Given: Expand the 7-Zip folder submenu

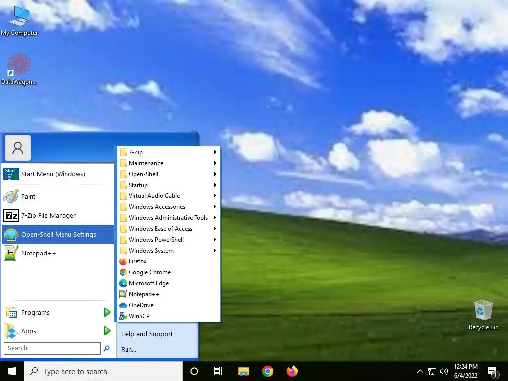Looking at the screenshot, I should point(168,152).
